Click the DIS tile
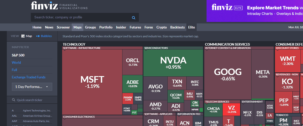The width and height of the screenshot is (303, 126). tap(259, 114)
